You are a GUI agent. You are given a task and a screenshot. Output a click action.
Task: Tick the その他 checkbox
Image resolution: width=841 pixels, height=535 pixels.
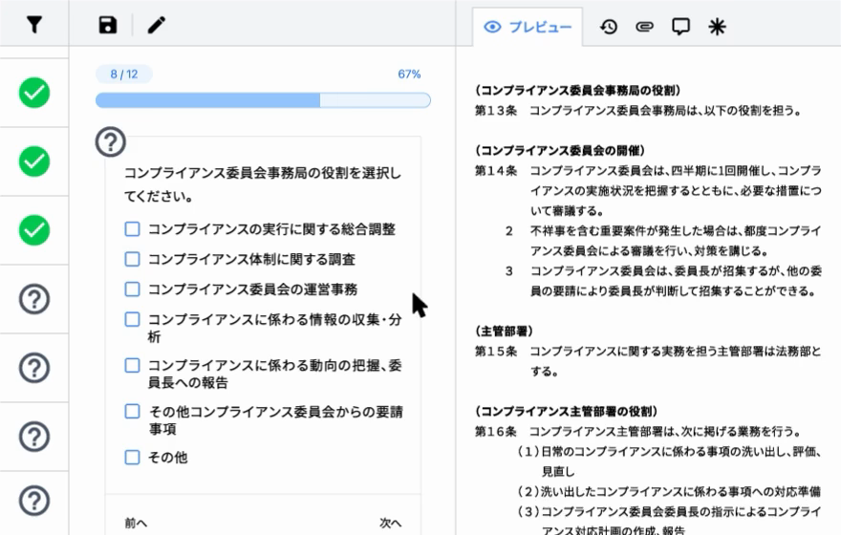tap(133, 458)
